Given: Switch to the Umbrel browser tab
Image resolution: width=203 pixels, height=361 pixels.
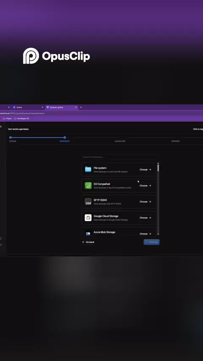Looking at the screenshot, I should pos(27,107).
